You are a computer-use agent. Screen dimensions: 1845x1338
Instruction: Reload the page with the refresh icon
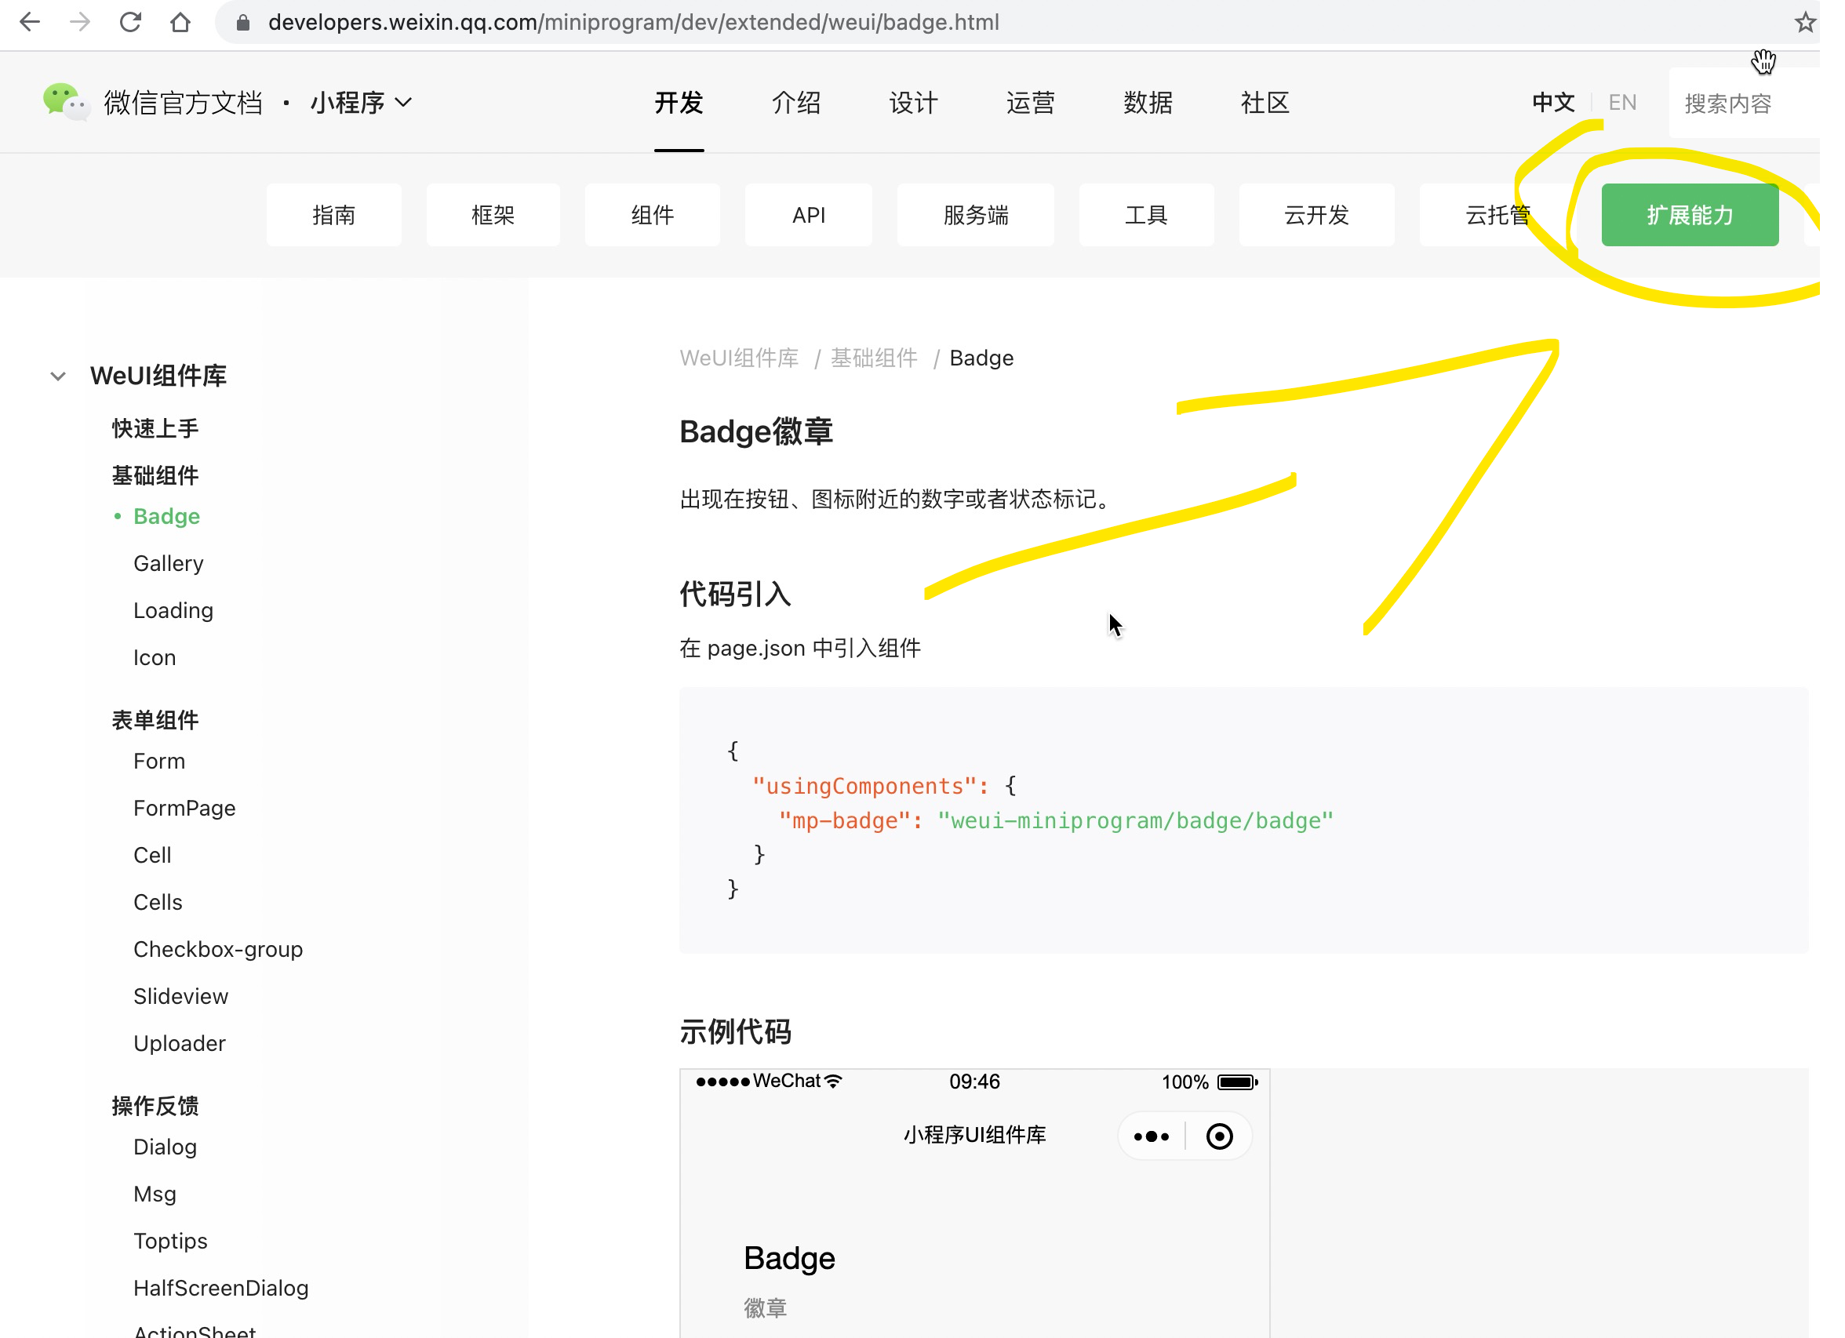pyautogui.click(x=130, y=22)
